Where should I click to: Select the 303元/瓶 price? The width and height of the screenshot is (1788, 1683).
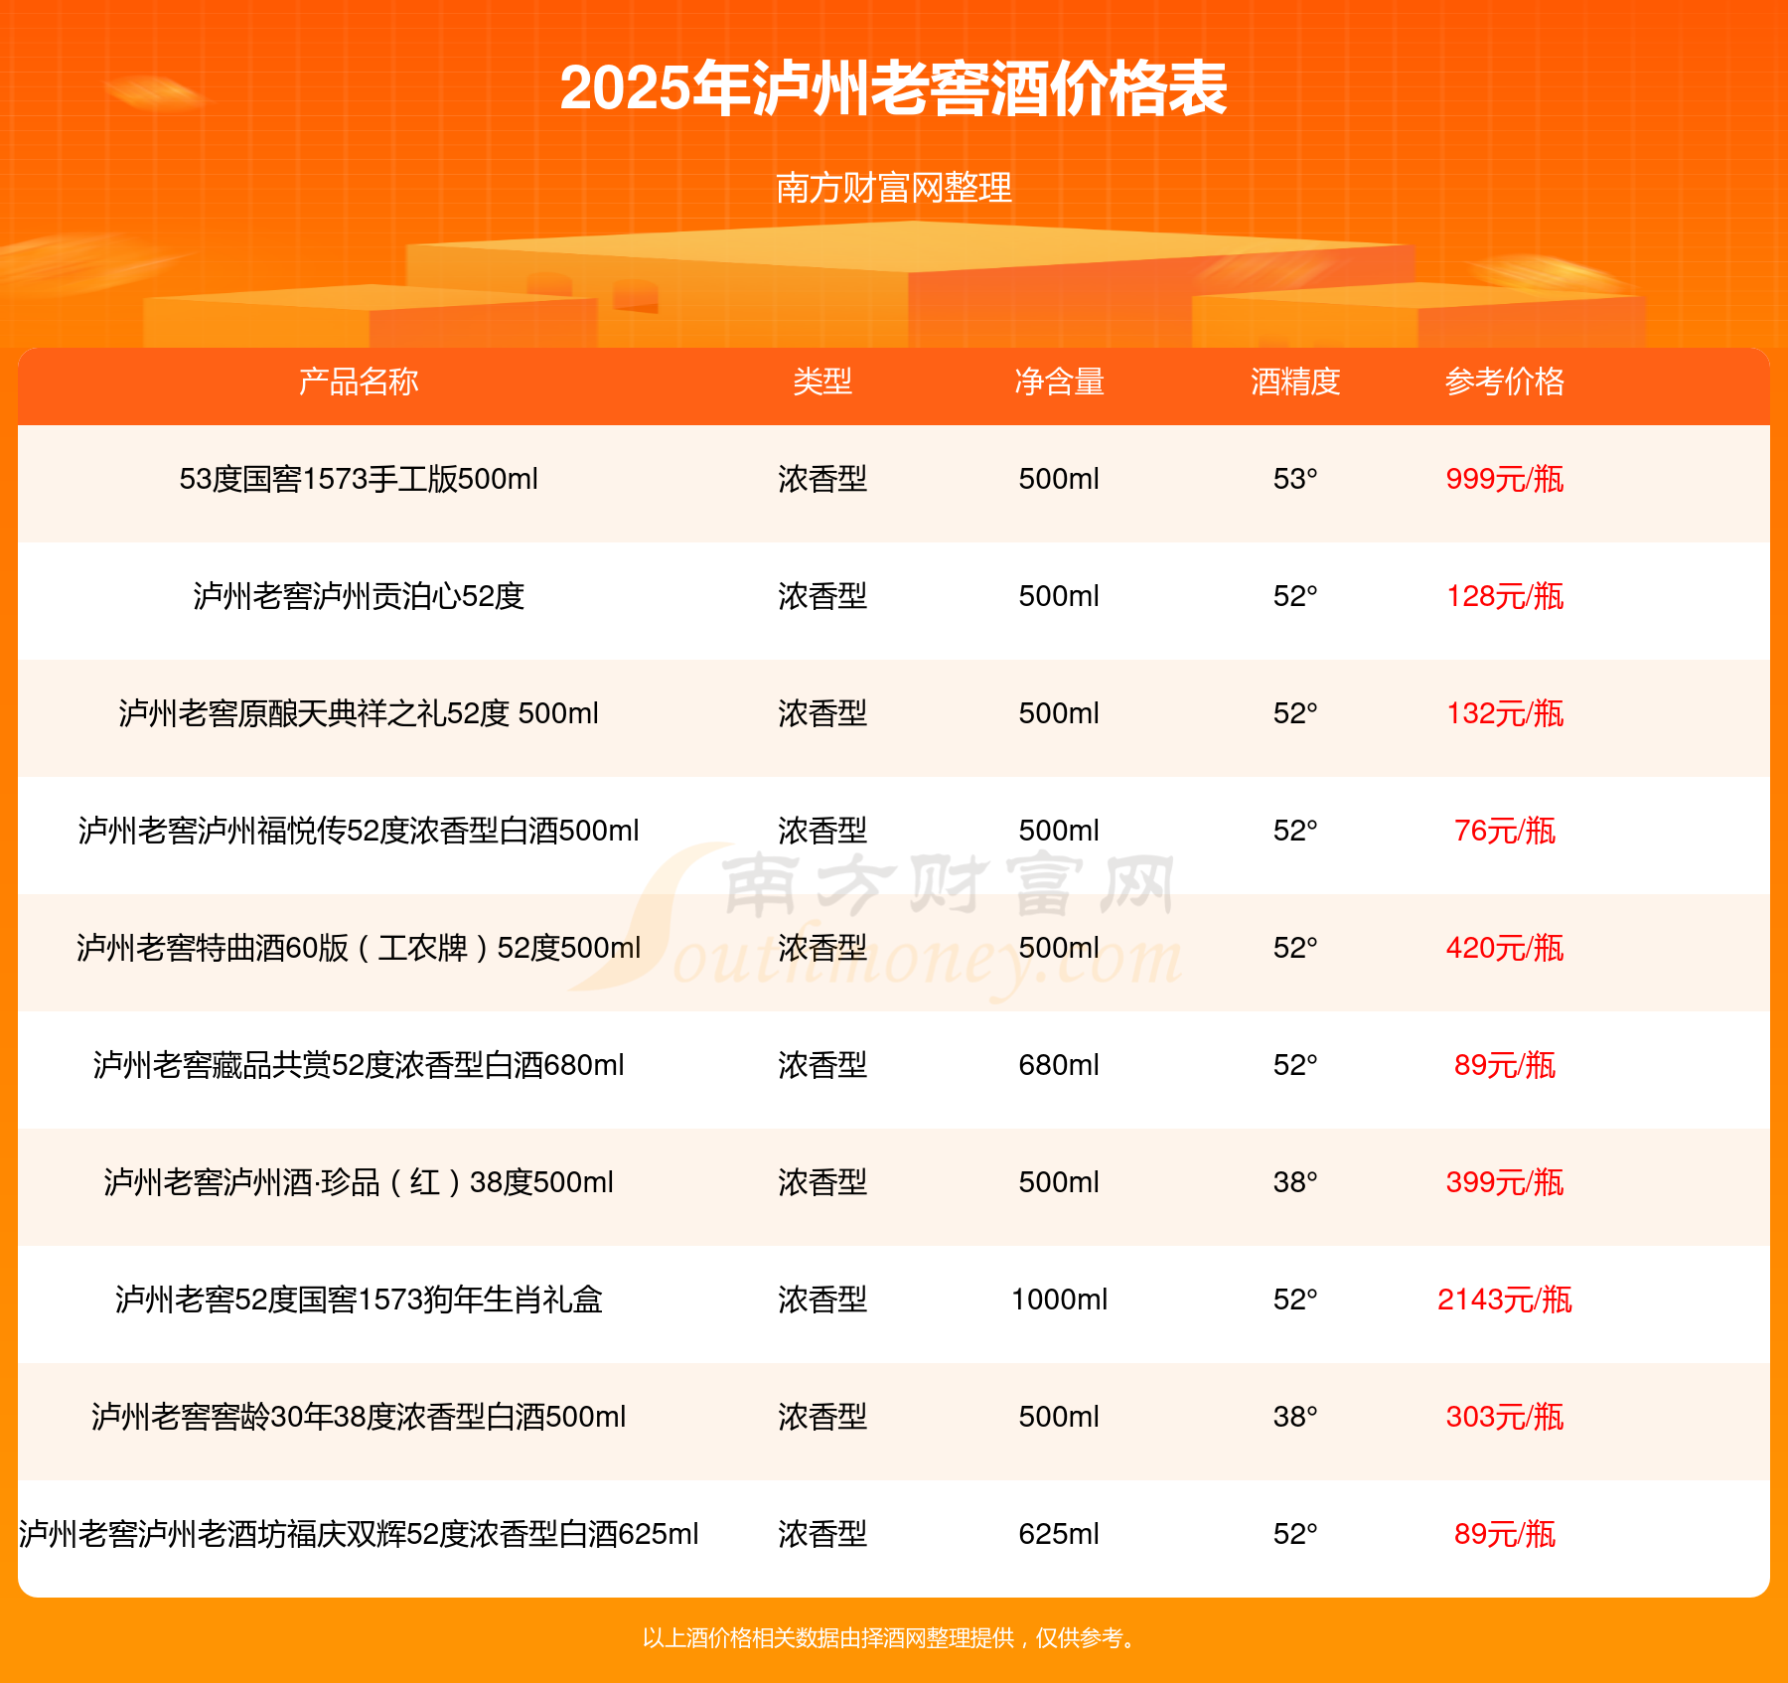pos(1505,1417)
